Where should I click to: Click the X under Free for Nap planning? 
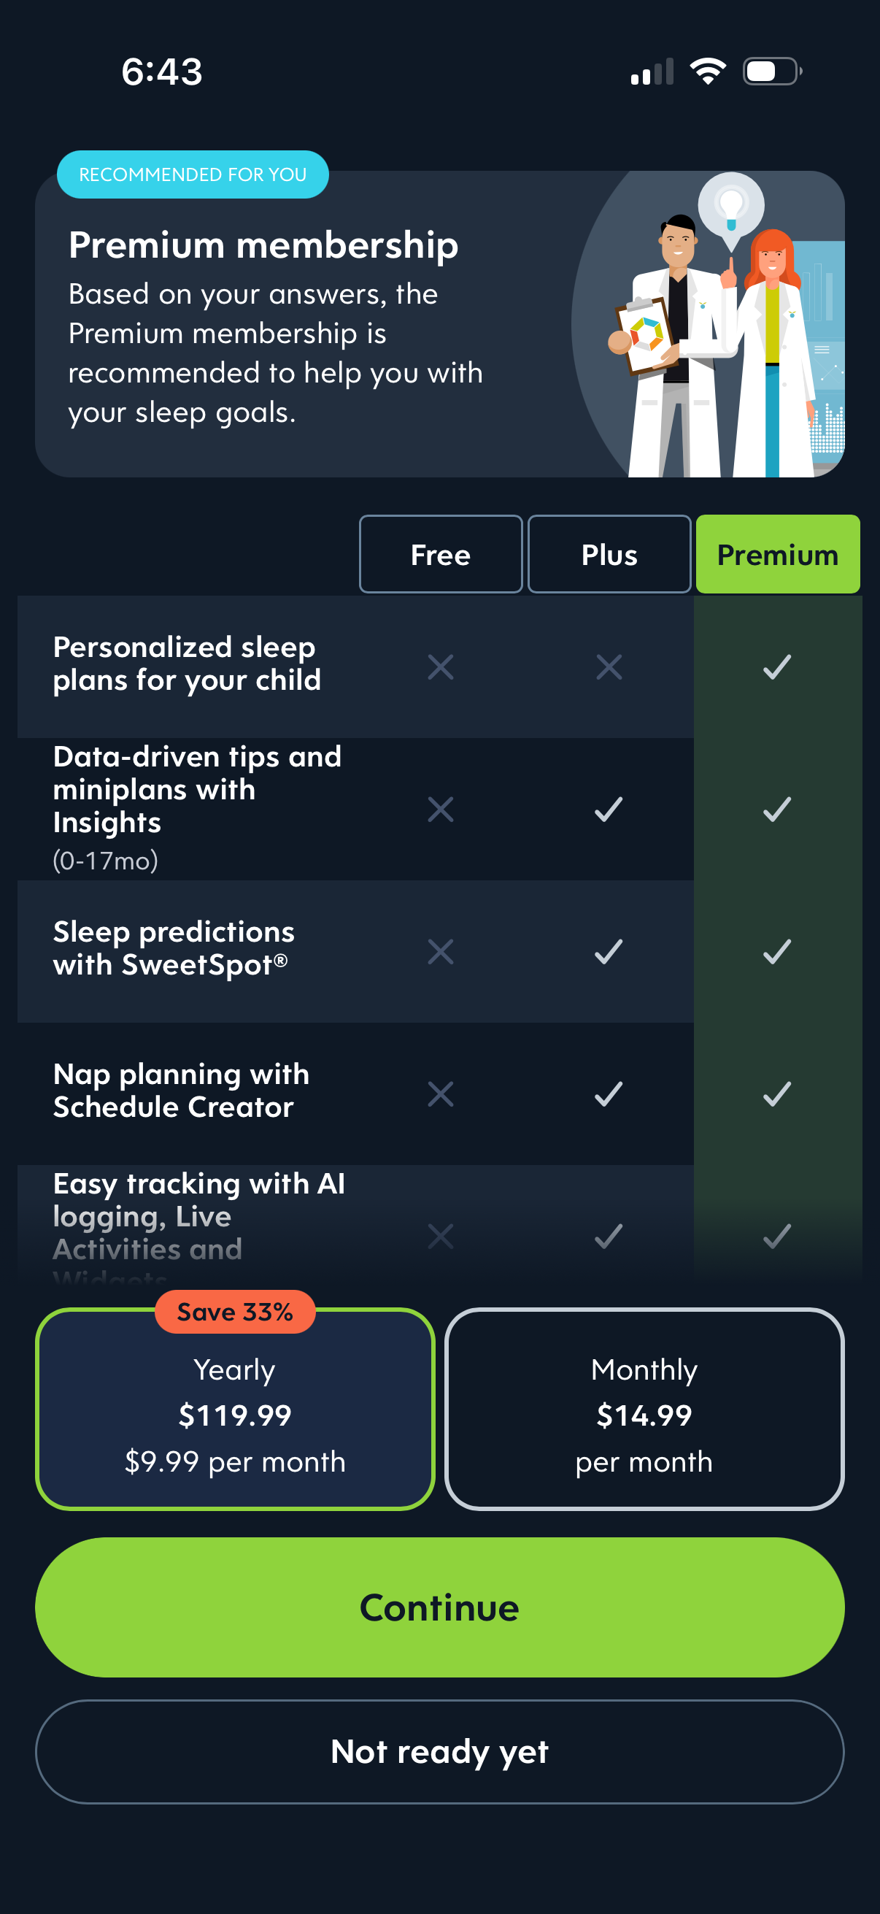439,1091
